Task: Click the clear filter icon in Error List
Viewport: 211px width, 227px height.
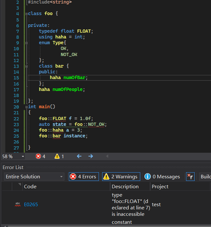Action: [190, 176]
